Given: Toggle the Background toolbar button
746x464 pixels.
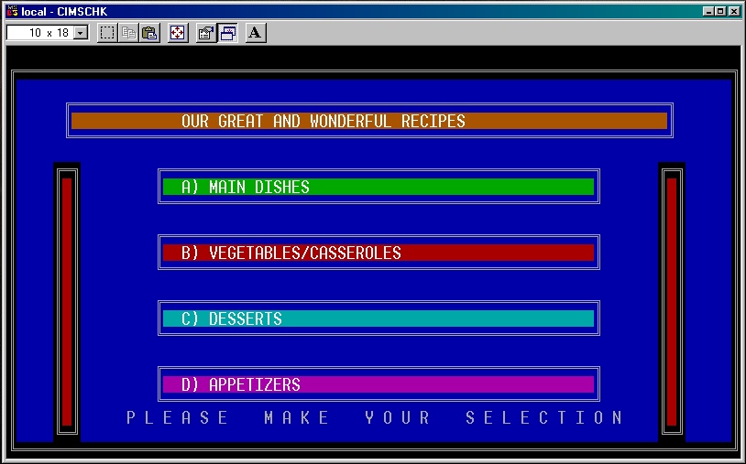Looking at the screenshot, I should click(x=228, y=33).
